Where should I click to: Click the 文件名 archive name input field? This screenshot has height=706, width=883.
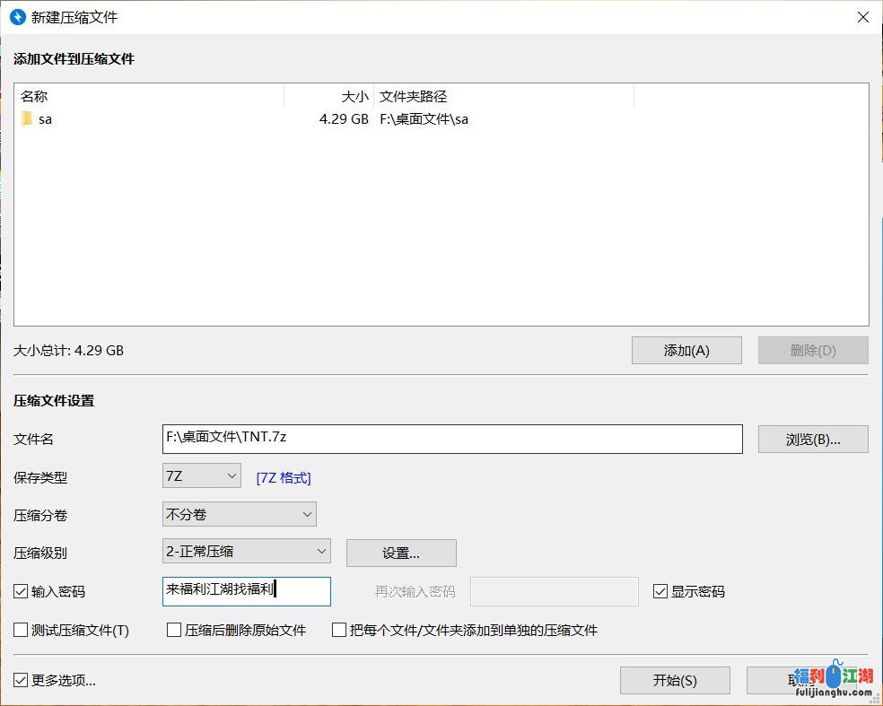coord(449,439)
